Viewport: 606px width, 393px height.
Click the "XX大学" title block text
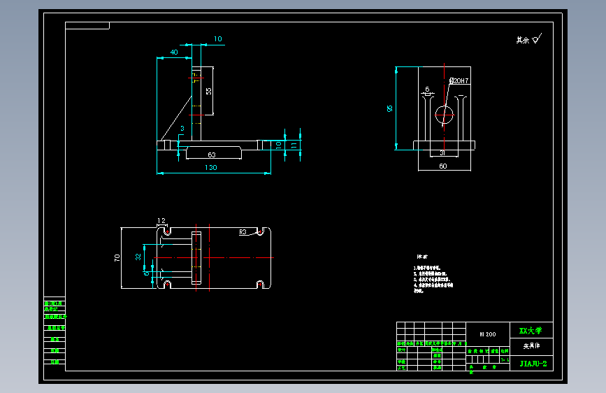point(531,330)
